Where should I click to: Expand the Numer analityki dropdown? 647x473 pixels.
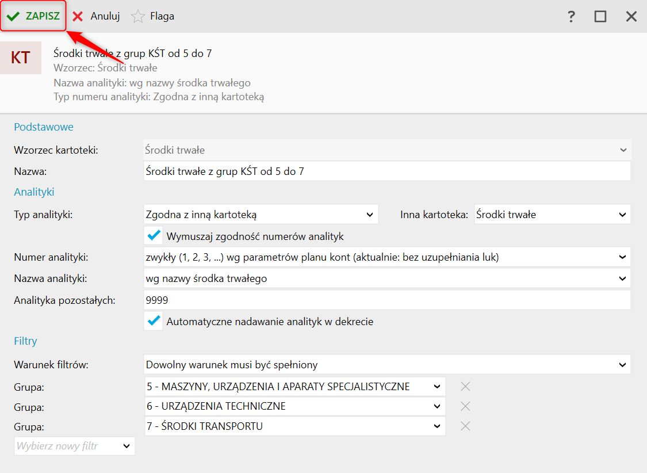pos(386,257)
